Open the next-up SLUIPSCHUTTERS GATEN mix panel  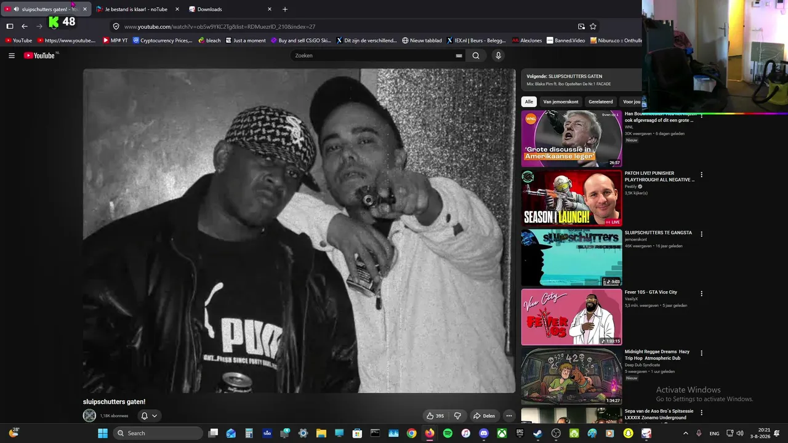[x=581, y=80]
